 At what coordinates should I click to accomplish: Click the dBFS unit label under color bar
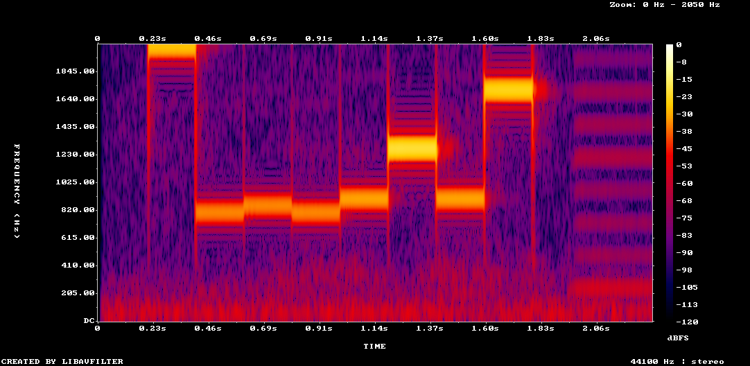677,338
